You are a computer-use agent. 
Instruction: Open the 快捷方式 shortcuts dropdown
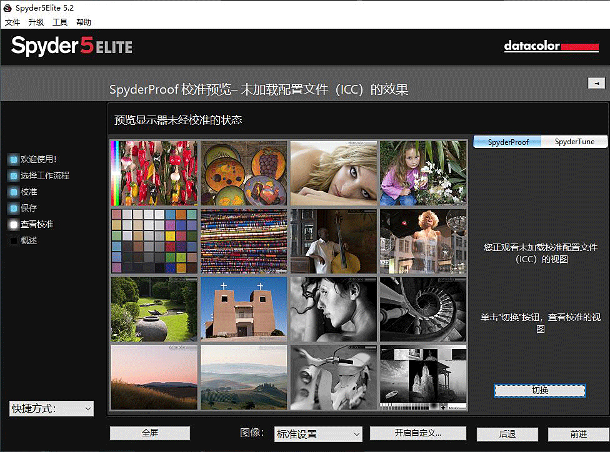pos(51,409)
